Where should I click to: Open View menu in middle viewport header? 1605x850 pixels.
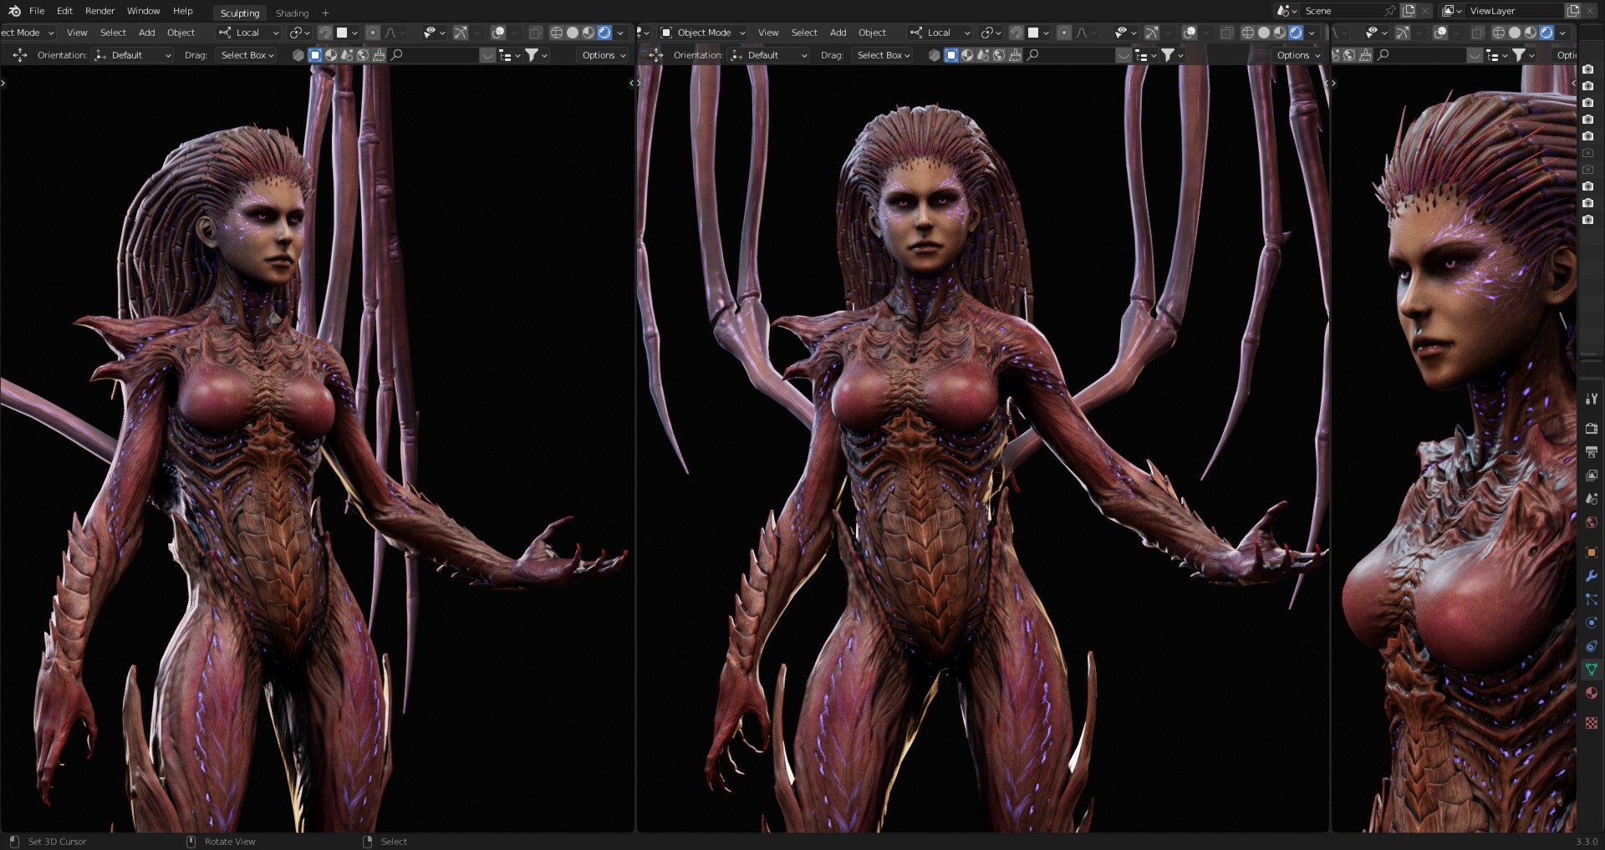point(768,33)
